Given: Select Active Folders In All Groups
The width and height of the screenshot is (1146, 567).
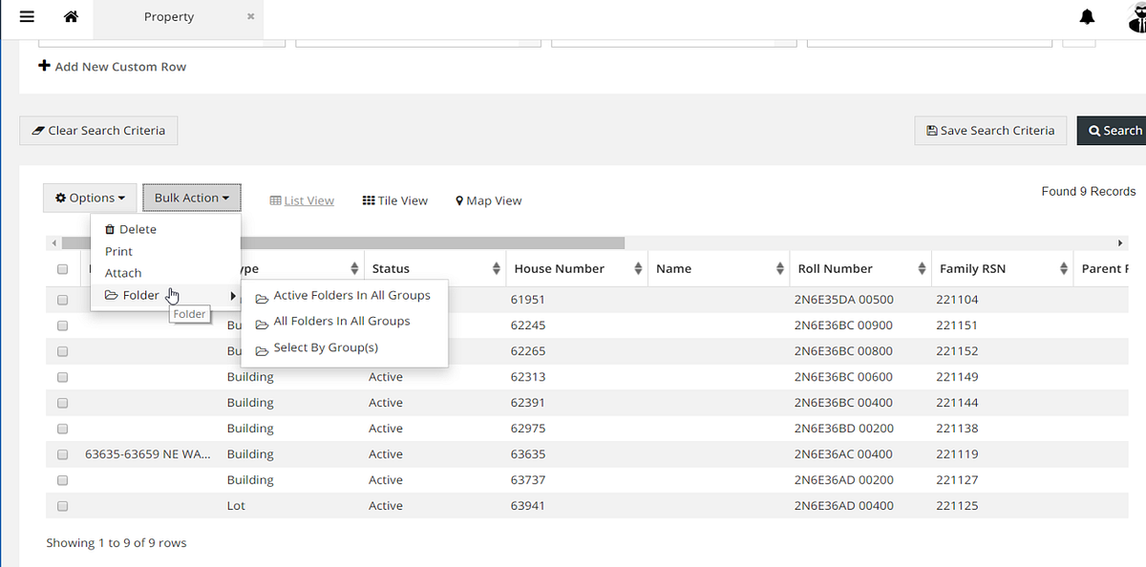Looking at the screenshot, I should coord(344,296).
